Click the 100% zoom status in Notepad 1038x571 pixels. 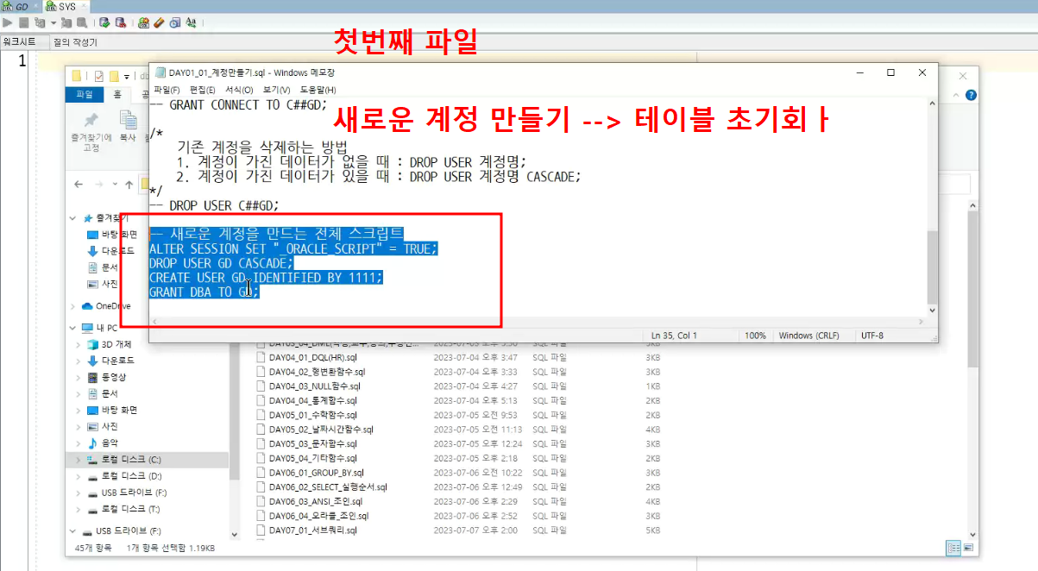(x=755, y=336)
